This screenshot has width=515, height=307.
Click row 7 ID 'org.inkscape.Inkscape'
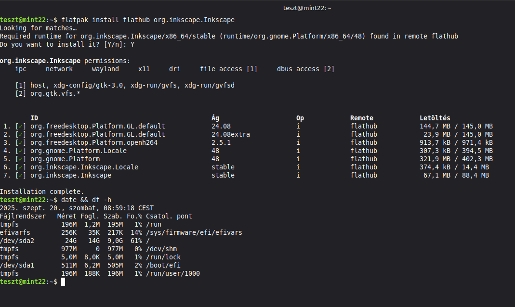pyautogui.click(x=71, y=176)
